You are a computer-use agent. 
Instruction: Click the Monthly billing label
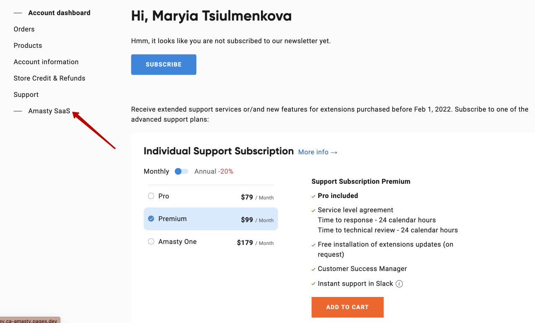click(x=156, y=172)
